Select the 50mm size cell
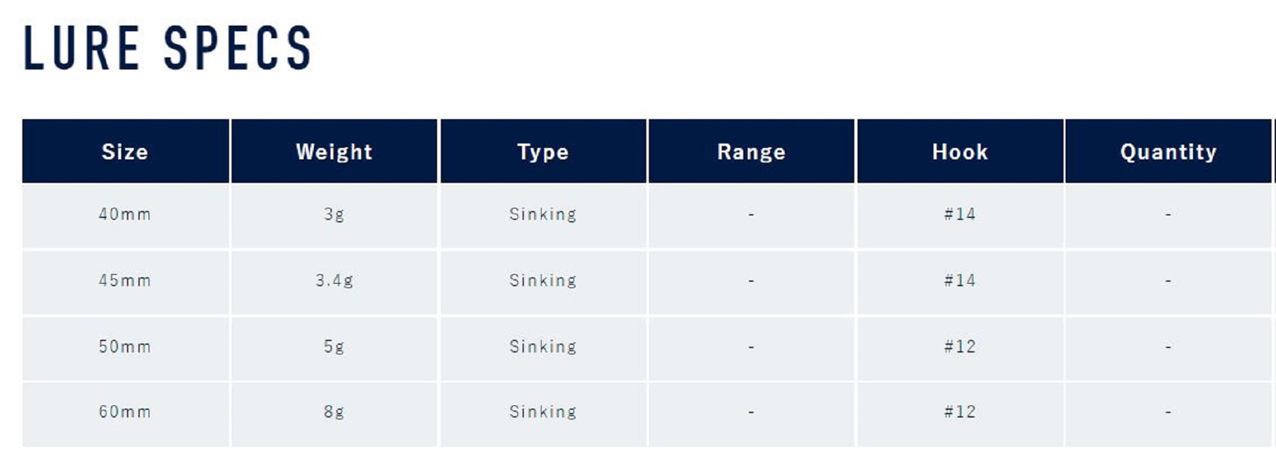1276x450 pixels. (125, 347)
